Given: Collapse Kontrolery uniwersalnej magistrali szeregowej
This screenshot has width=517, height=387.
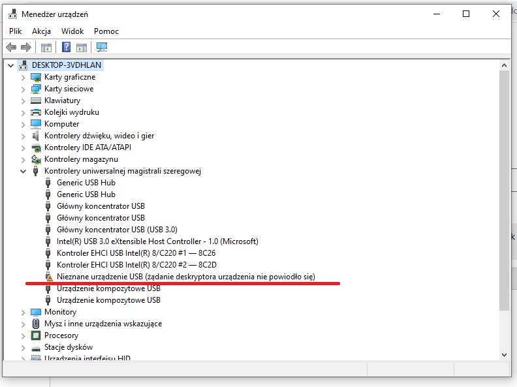Looking at the screenshot, I should pyautogui.click(x=23, y=171).
